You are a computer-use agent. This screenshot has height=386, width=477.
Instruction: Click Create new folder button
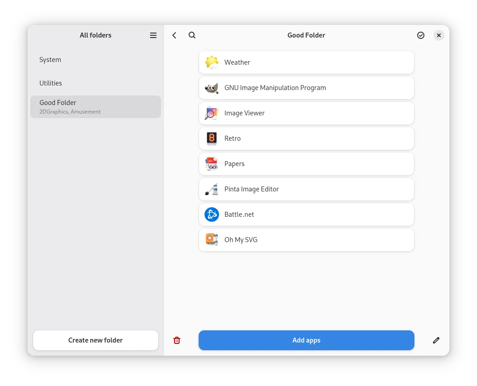96,340
